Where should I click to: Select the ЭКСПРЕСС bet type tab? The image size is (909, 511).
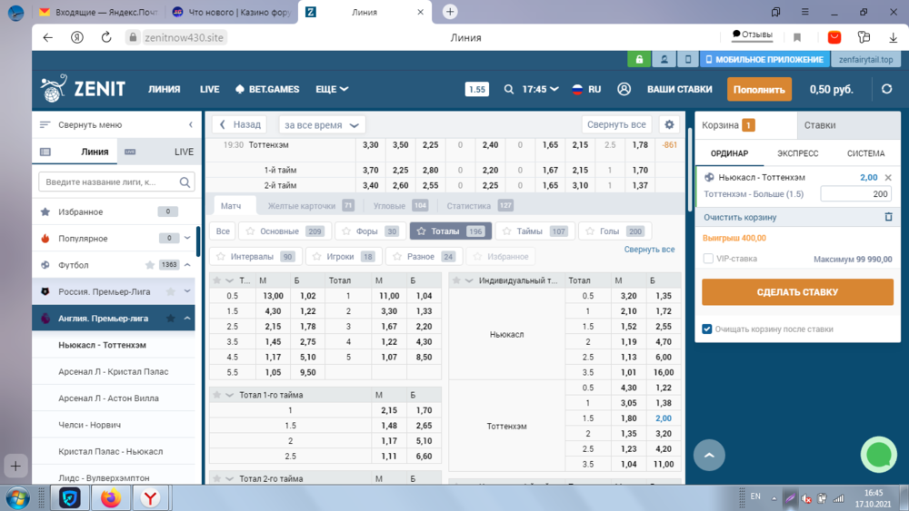coord(798,153)
